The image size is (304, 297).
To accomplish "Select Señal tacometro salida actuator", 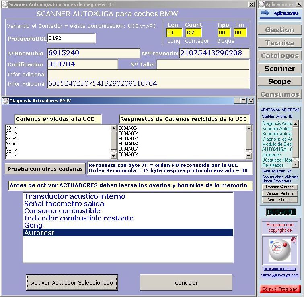I will point(128,204).
